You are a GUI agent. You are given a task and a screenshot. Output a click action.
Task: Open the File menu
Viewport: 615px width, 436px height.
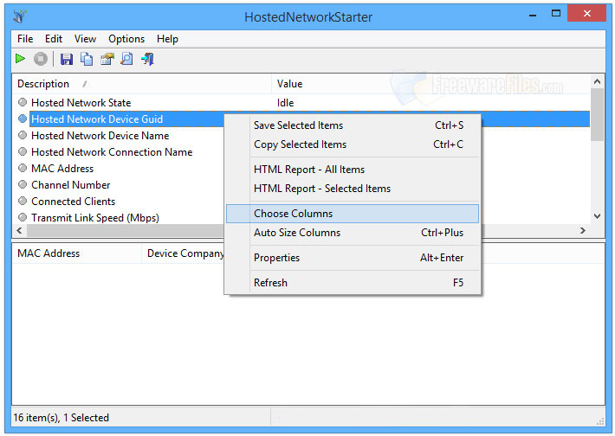[25, 39]
